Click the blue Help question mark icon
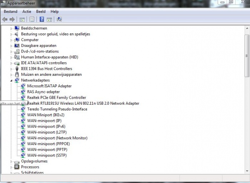 tap(42, 19)
